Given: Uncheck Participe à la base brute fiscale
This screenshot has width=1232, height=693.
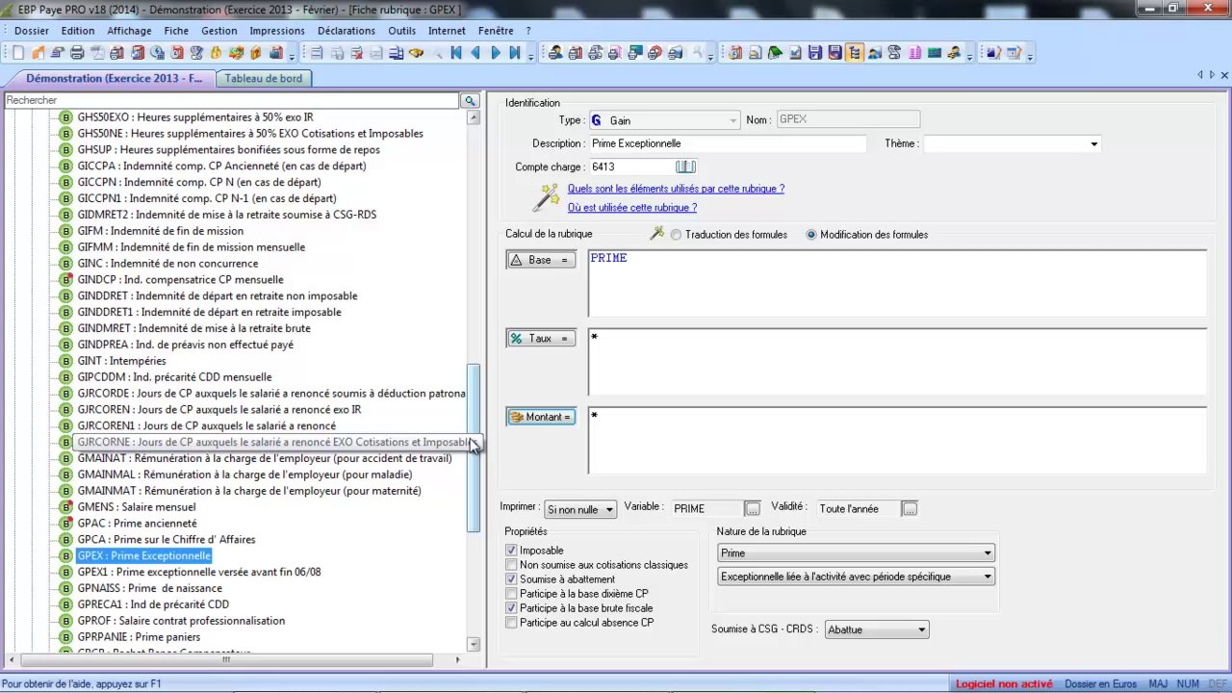Looking at the screenshot, I should coord(511,608).
